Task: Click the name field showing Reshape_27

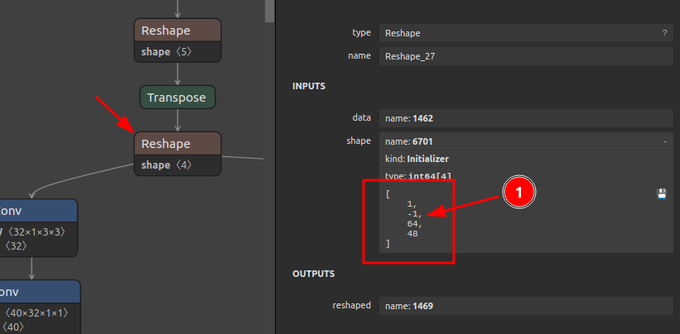Action: (526, 56)
